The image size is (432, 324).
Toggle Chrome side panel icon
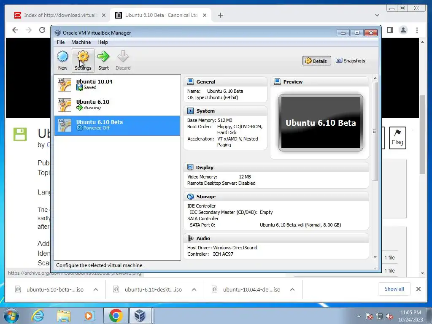pyautogui.click(x=389, y=30)
